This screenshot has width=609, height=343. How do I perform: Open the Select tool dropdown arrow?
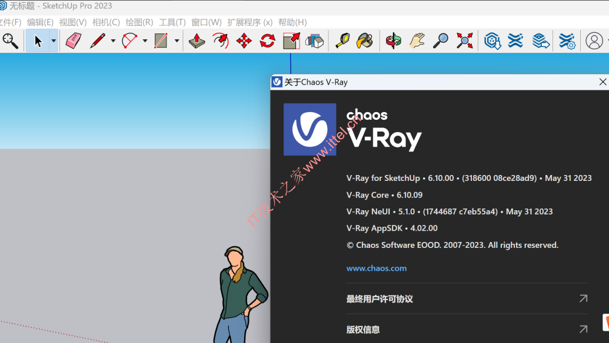(x=54, y=41)
